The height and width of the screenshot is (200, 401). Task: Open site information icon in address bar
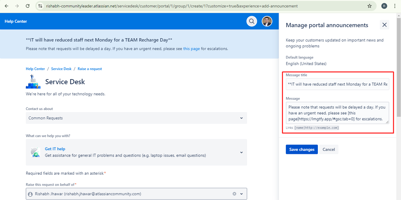(x=40, y=6)
